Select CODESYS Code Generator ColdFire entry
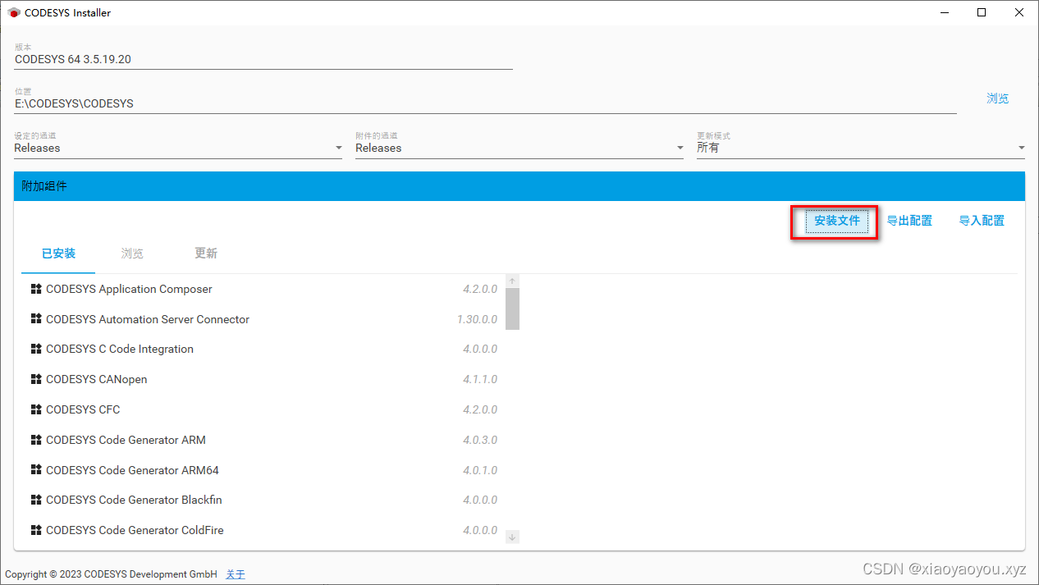Viewport: 1039px width, 585px height. click(263, 530)
